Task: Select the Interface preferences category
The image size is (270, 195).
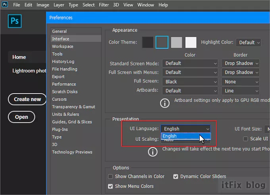Action: pyautogui.click(x=76, y=39)
